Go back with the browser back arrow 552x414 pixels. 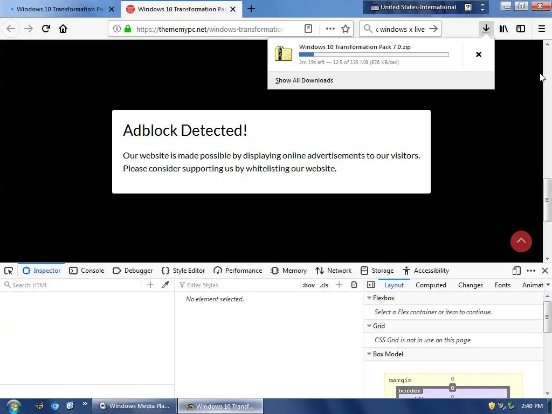tap(11, 29)
